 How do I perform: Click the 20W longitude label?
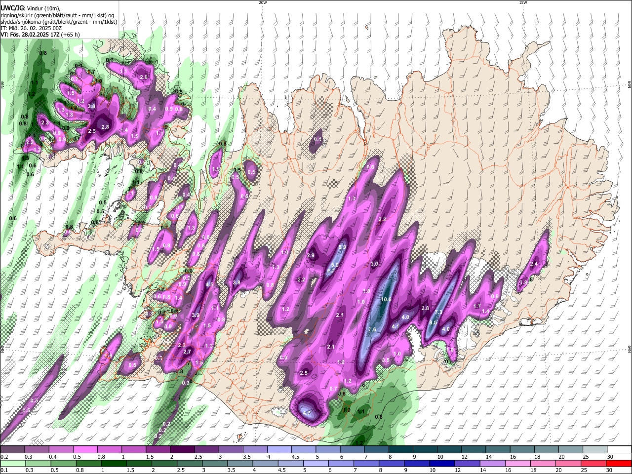click(263, 2)
